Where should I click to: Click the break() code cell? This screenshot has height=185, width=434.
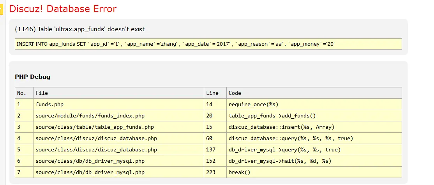240,172
